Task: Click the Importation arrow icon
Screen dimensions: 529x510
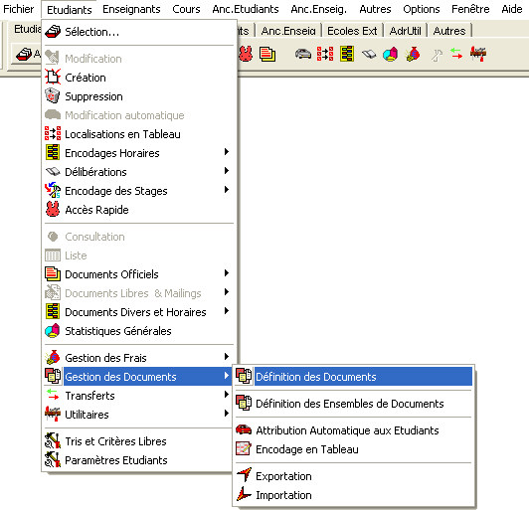Action: 244,494
